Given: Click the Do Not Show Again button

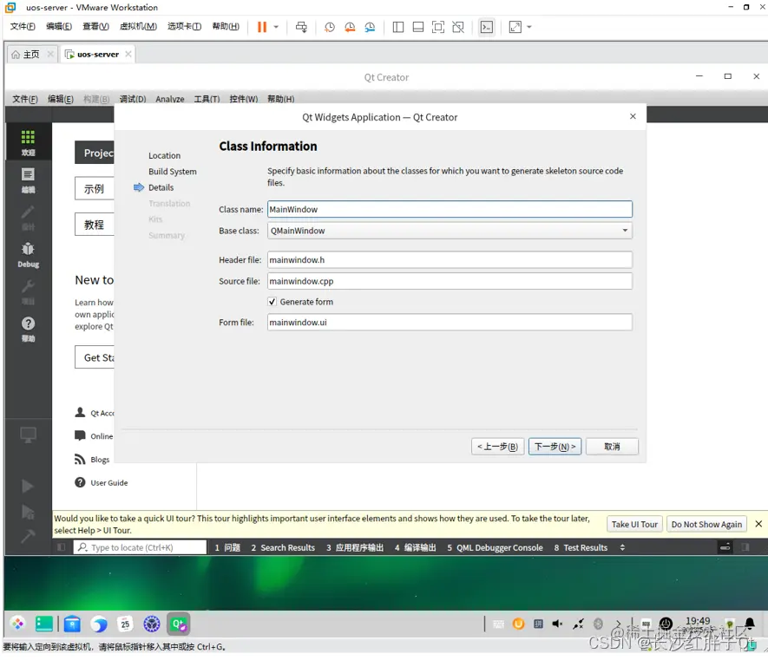Looking at the screenshot, I should click(x=706, y=525).
